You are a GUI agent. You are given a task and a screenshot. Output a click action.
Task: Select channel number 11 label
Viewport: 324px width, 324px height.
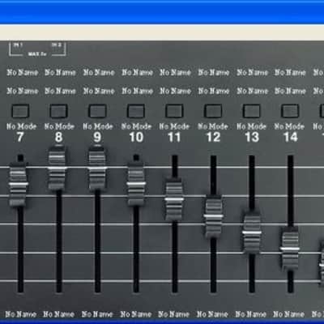tap(174, 137)
